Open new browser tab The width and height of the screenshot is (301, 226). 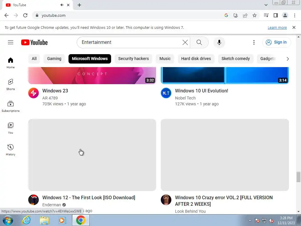pyautogui.click(x=79, y=5)
